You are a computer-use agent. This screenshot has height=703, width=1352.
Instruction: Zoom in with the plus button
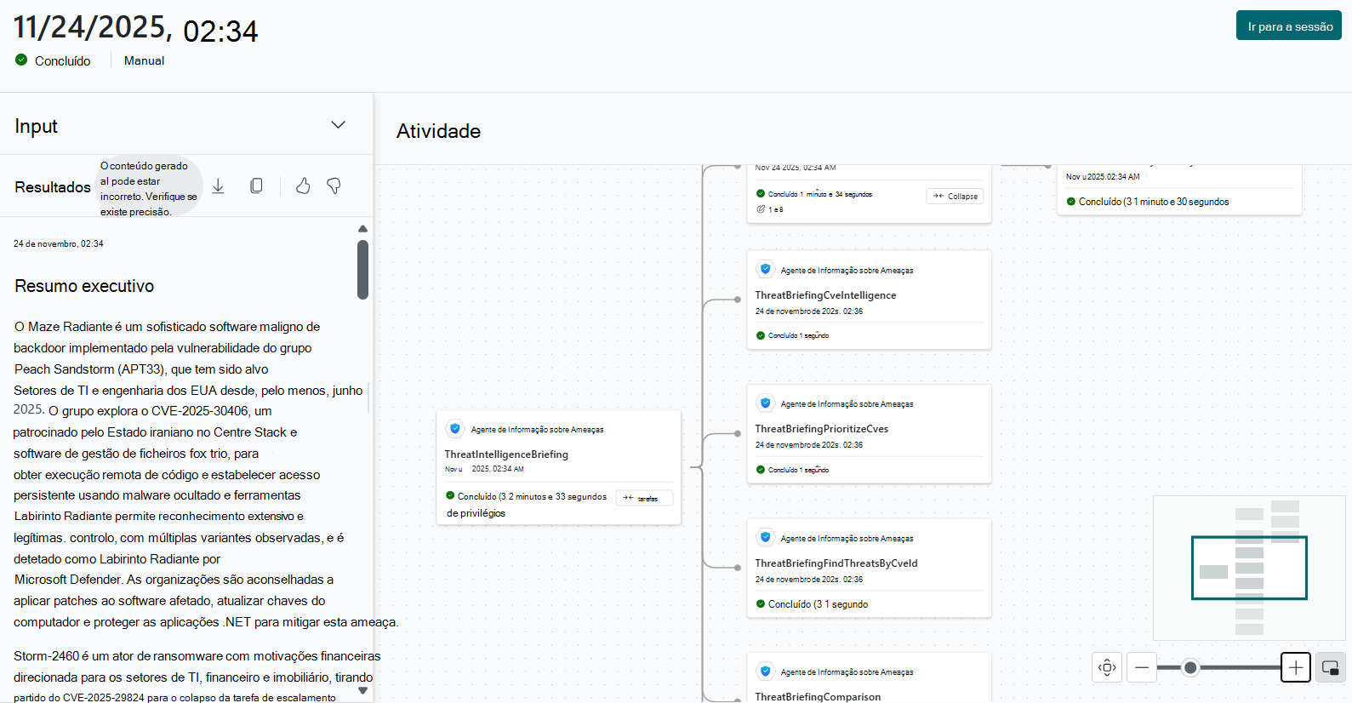pos(1295,667)
